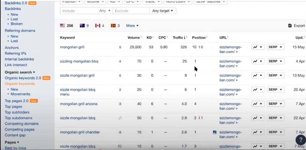Click the Export button

tap(296, 25)
